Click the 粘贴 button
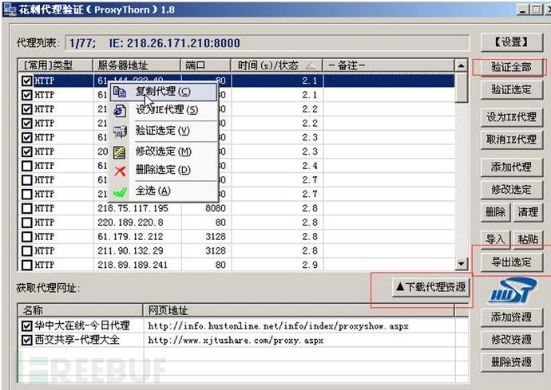Image resolution: width=551 pixels, height=390 pixels. 528,239
